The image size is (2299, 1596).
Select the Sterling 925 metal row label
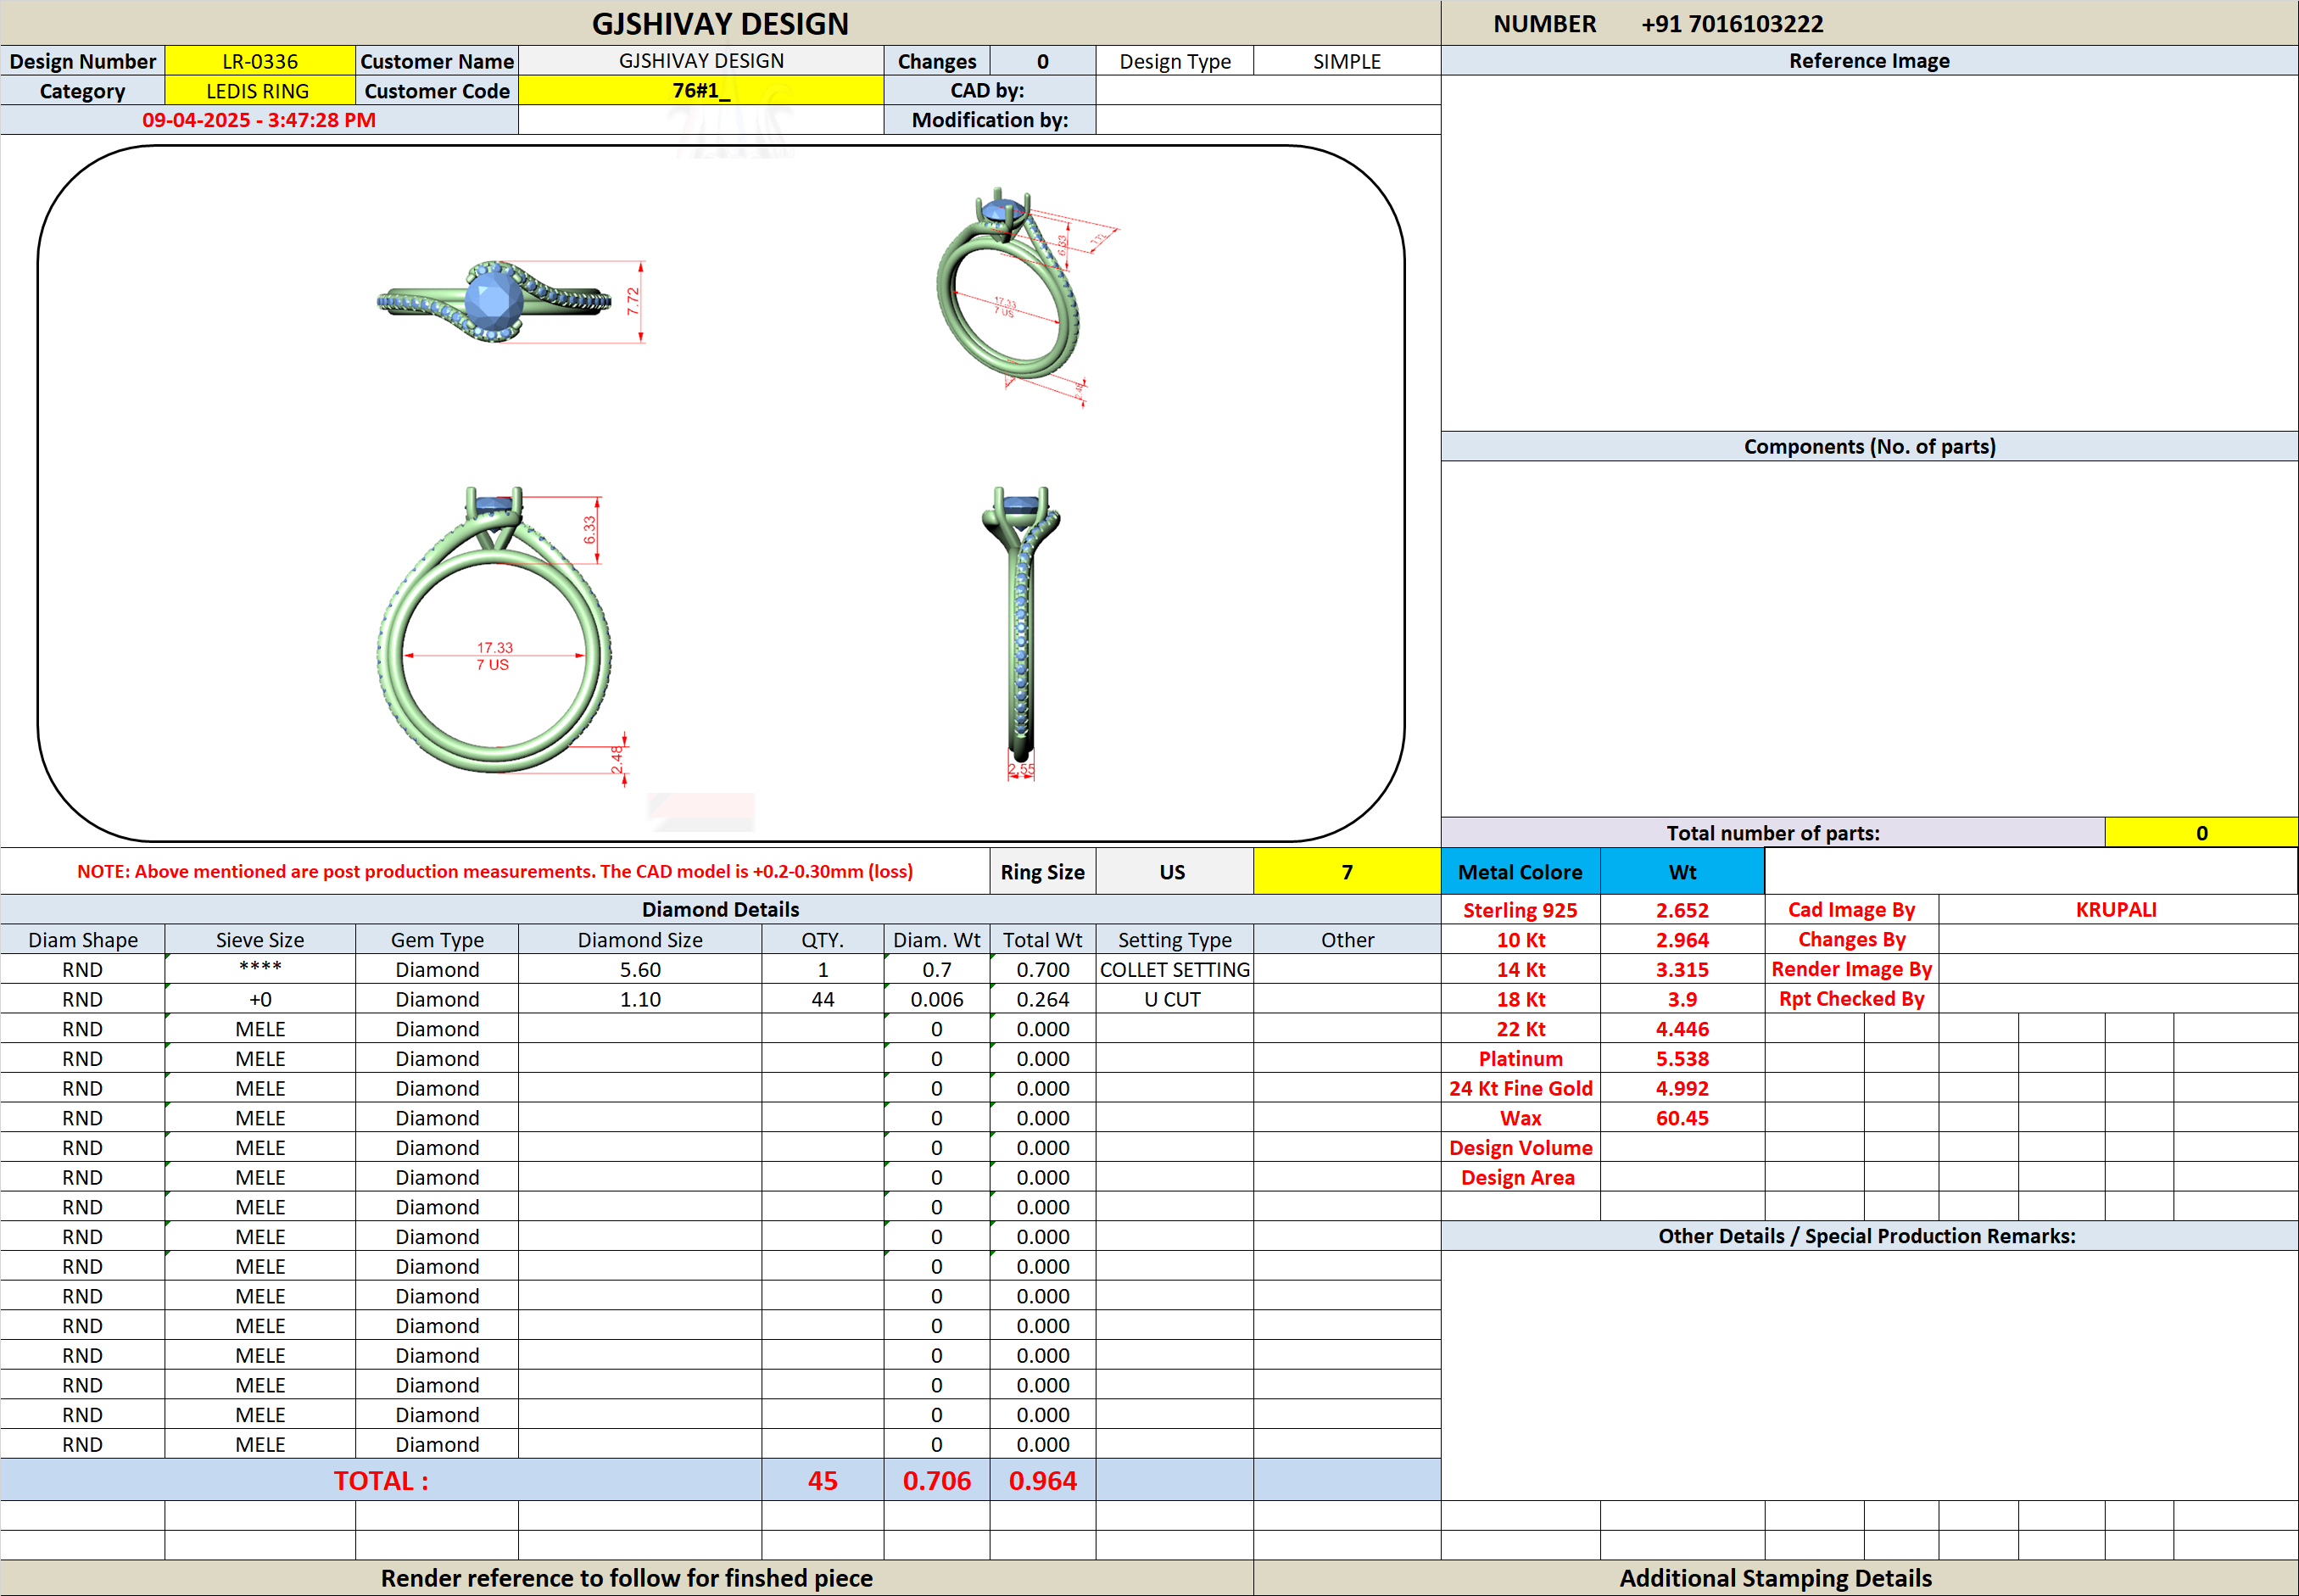point(1520,910)
